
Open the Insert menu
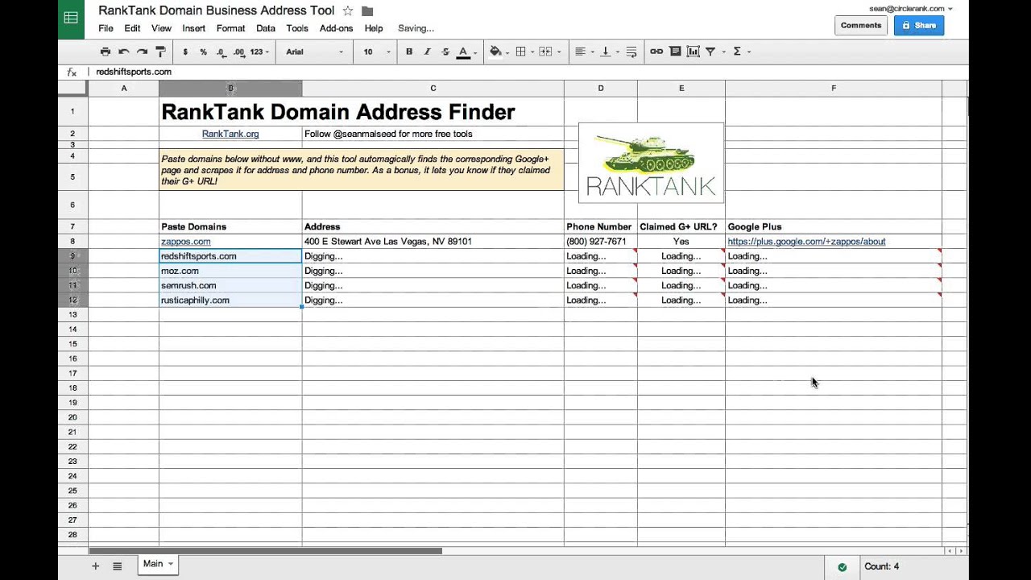[193, 28]
